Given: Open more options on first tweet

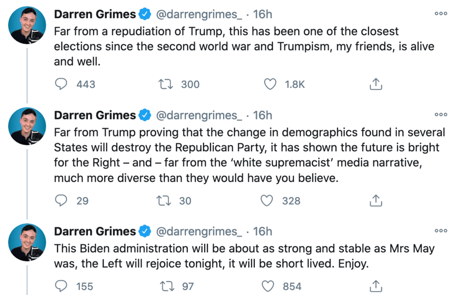Looking at the screenshot, I should [441, 14].
